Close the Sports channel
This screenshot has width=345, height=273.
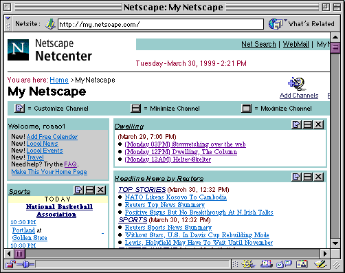[100, 190]
